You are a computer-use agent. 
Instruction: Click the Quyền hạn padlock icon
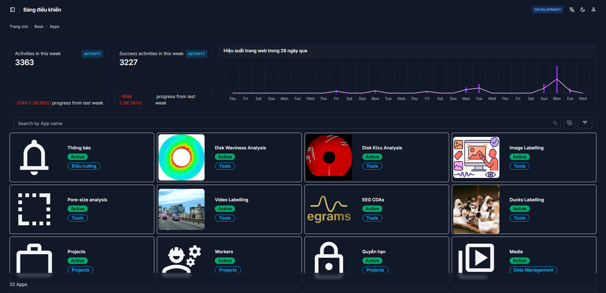point(329,259)
